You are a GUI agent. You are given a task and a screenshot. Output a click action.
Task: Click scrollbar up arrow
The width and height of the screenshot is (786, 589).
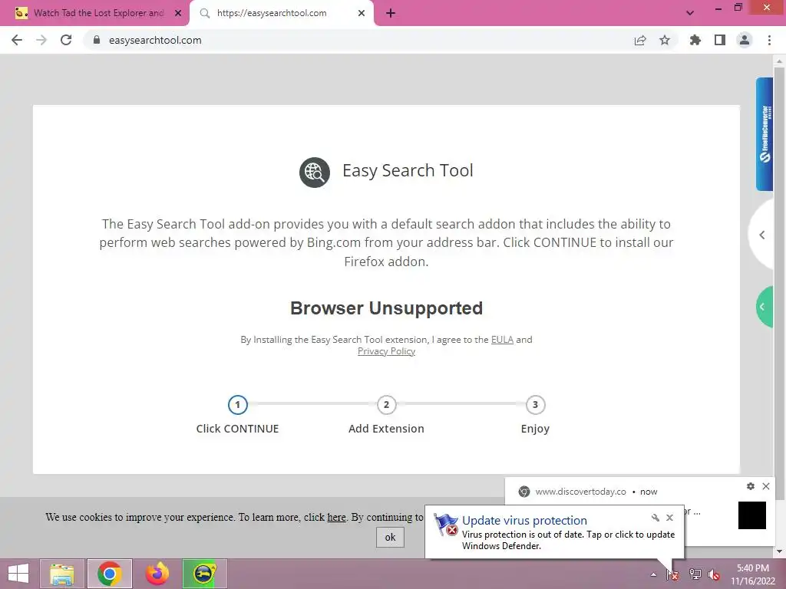(x=779, y=61)
